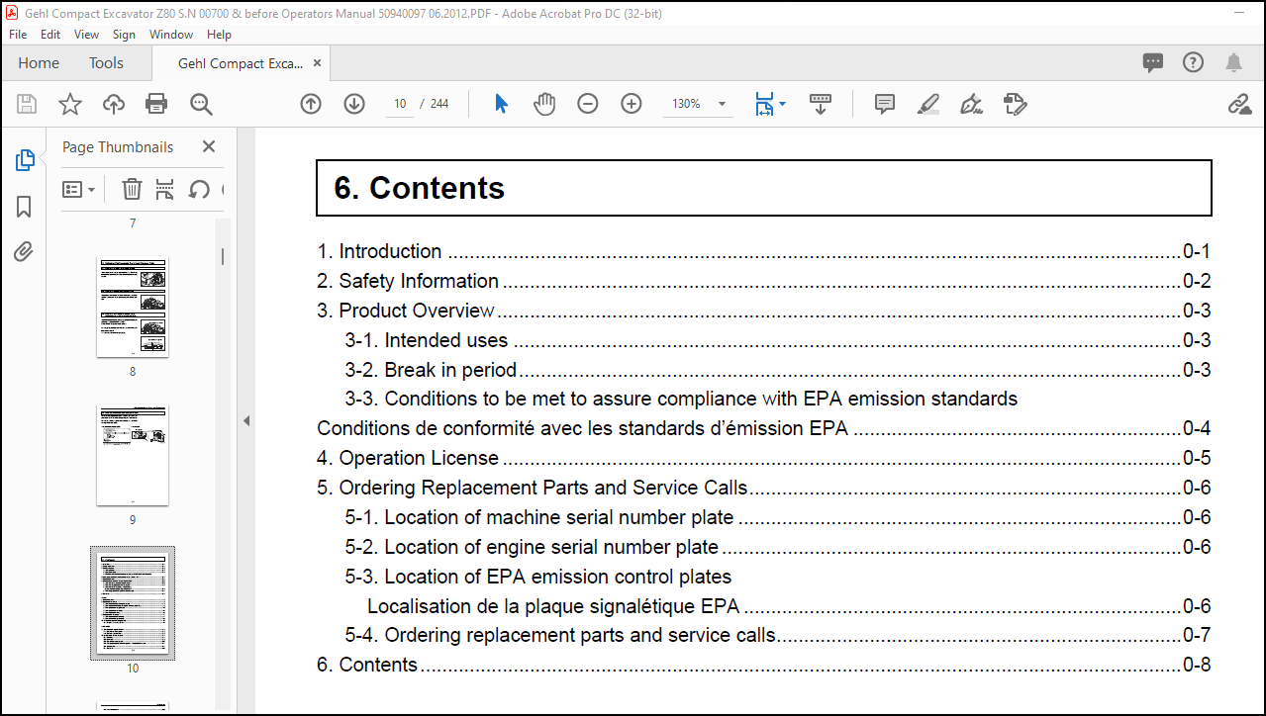Screen dimensions: 1266x716
Task: Open the fit page options dropdown
Action: click(770, 104)
